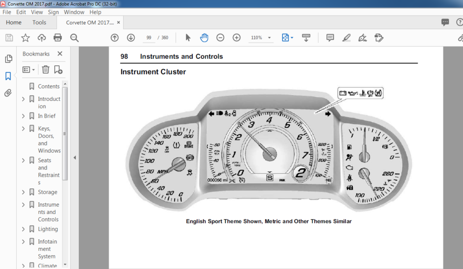Expand the Infotainment System bookmark
The height and width of the screenshot is (269, 463).
point(23,242)
